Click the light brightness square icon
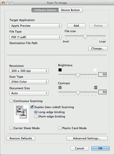The width and height of the screenshot is (114, 155). click(95, 70)
